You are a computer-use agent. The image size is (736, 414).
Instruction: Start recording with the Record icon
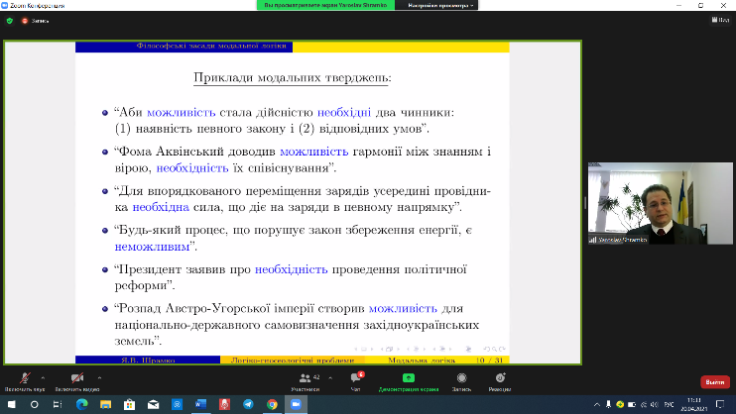tap(459, 379)
